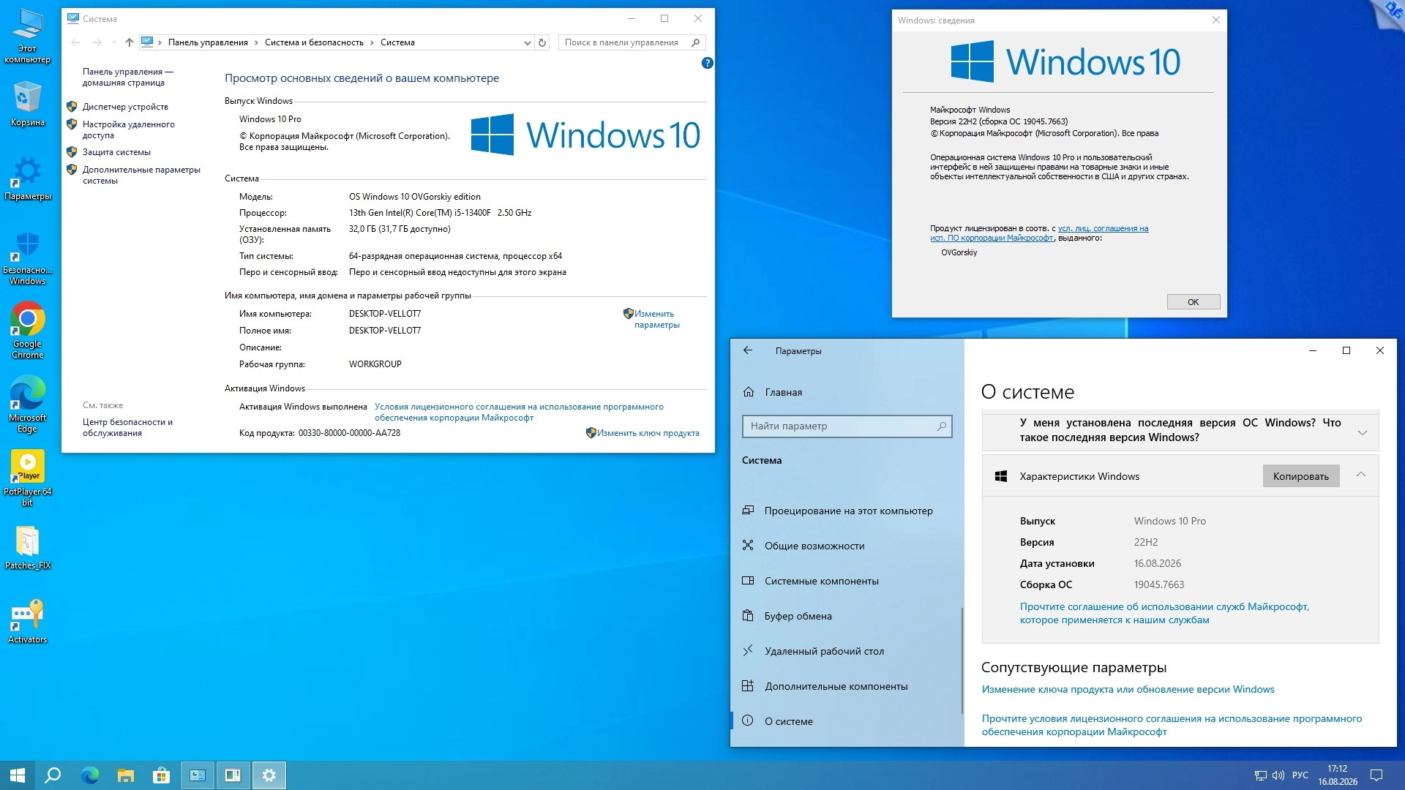Open Изменение ключа продукта или обновление link
This screenshot has height=790, width=1405.
(1128, 689)
